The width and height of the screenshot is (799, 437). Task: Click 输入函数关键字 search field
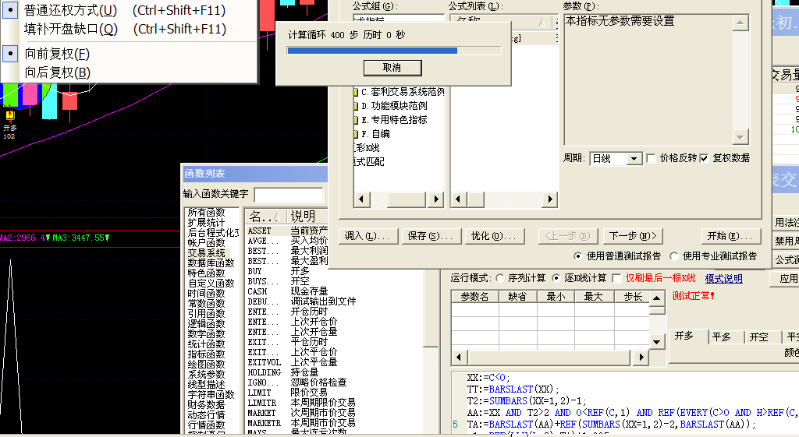(289, 194)
